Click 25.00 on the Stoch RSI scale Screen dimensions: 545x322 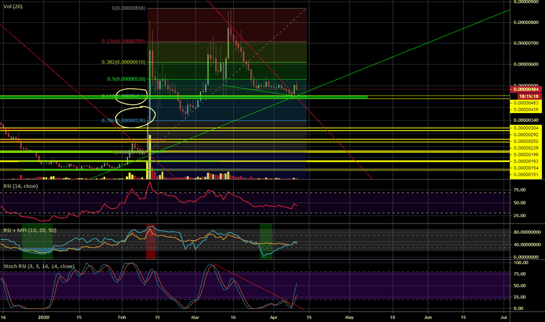(519, 297)
